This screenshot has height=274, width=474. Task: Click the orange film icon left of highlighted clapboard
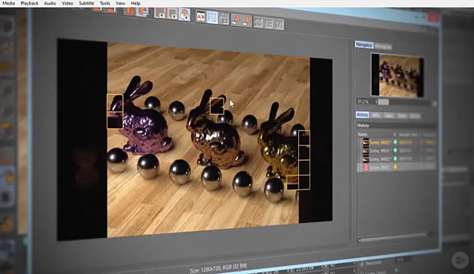tap(129, 11)
